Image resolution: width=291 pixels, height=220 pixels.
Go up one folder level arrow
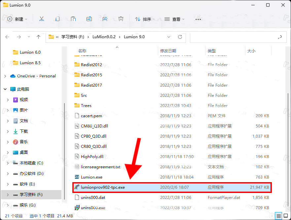pyautogui.click(x=38, y=37)
